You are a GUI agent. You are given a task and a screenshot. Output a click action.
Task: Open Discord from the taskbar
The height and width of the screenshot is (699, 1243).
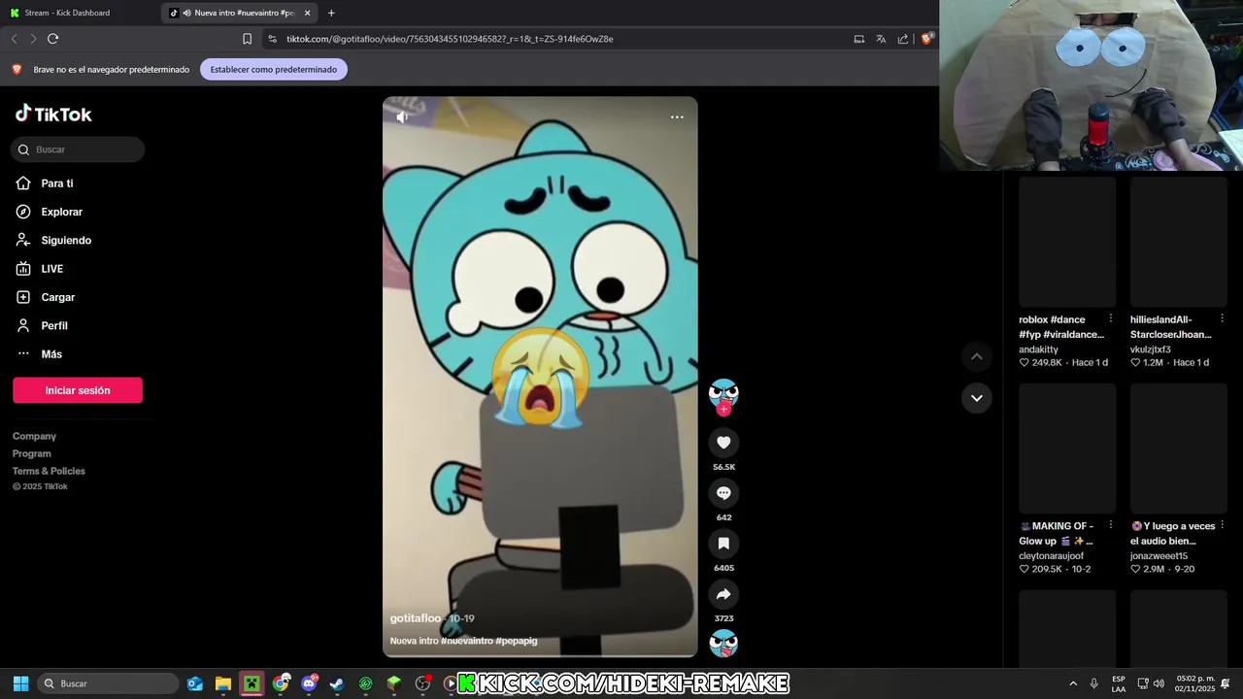click(x=309, y=683)
